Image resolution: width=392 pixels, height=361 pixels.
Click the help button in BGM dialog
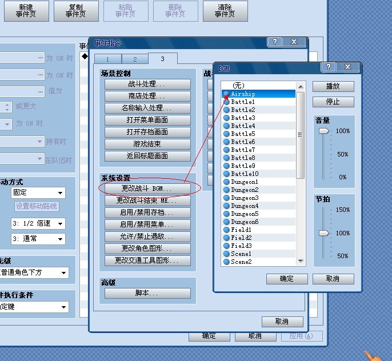[329, 67]
